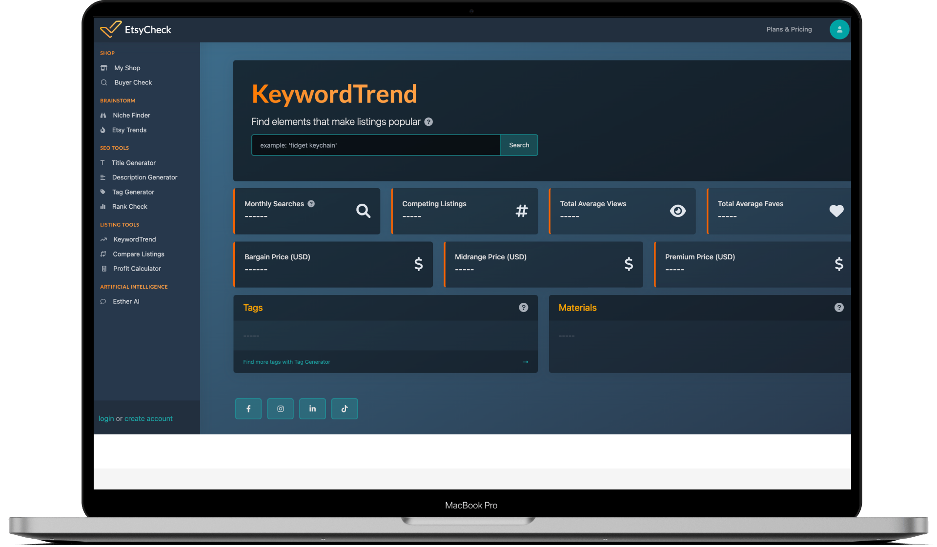Open the LinkedIn social button
The image size is (937, 547).
point(312,409)
